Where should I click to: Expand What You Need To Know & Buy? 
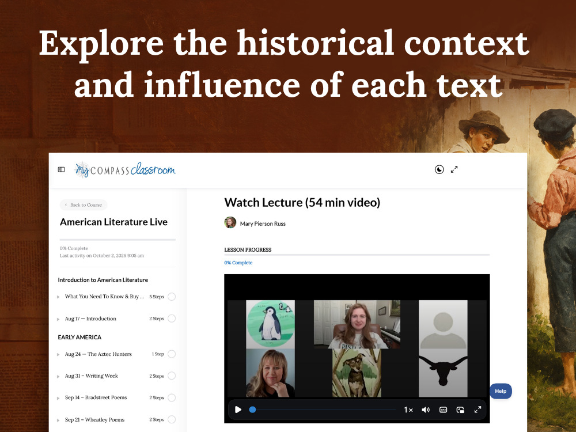[58, 297]
